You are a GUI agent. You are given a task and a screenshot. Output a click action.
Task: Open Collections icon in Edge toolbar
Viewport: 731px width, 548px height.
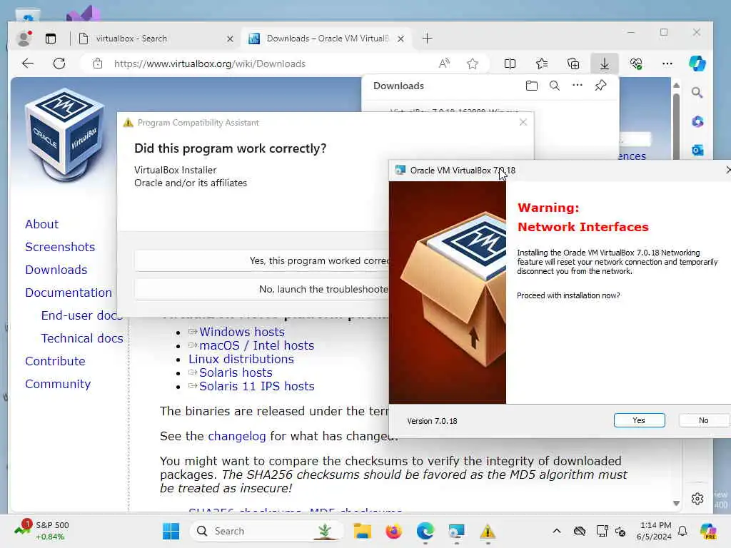573,64
